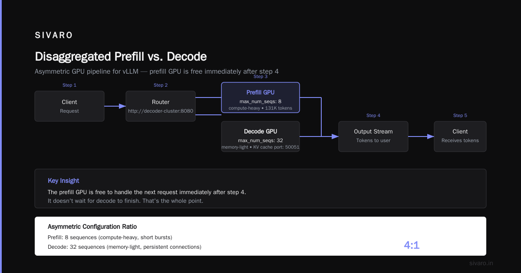
Task: Click the arrow from Output Stream to Client
Action: (x=421, y=136)
